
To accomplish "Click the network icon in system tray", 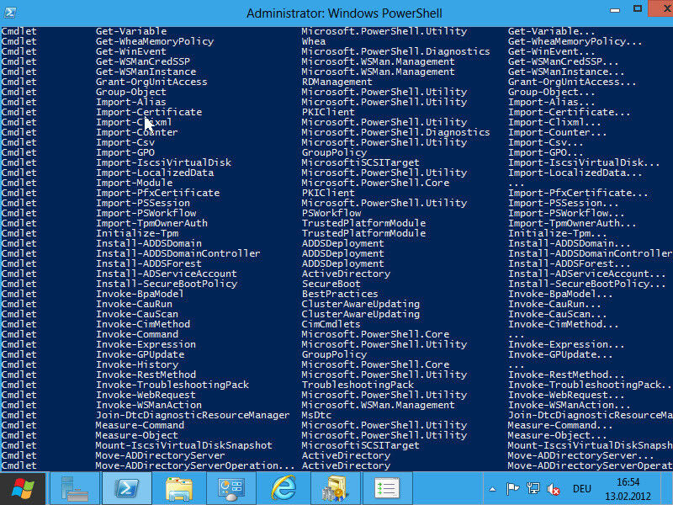I will [533, 489].
